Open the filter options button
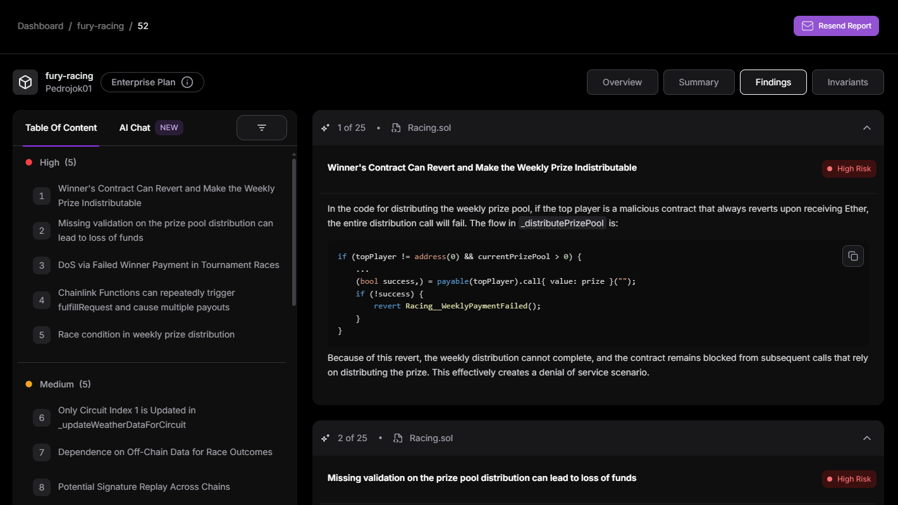898x505 pixels. point(262,128)
